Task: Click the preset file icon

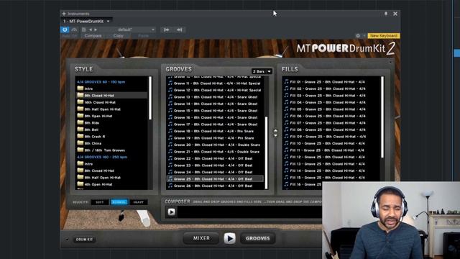Action: point(84,29)
